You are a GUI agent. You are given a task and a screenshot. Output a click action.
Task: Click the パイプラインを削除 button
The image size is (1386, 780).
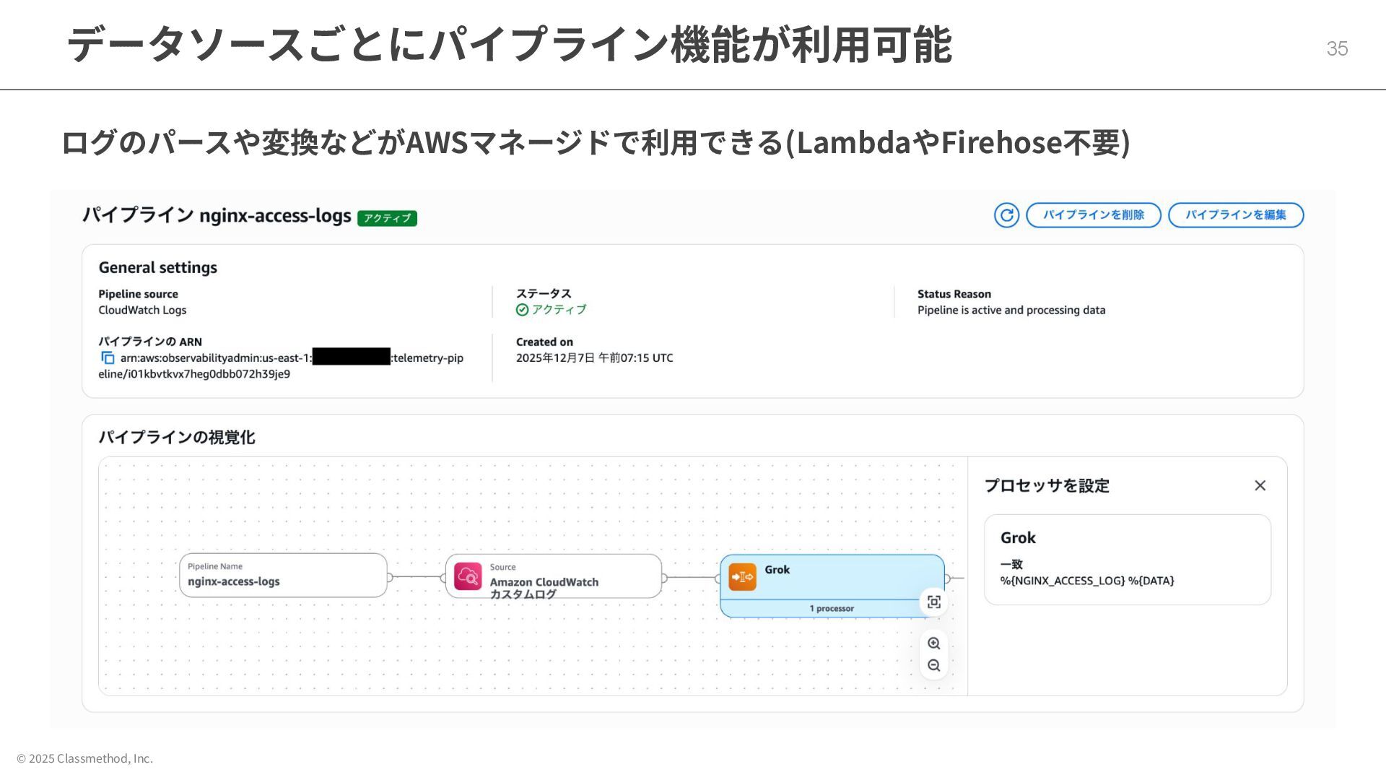tap(1093, 215)
